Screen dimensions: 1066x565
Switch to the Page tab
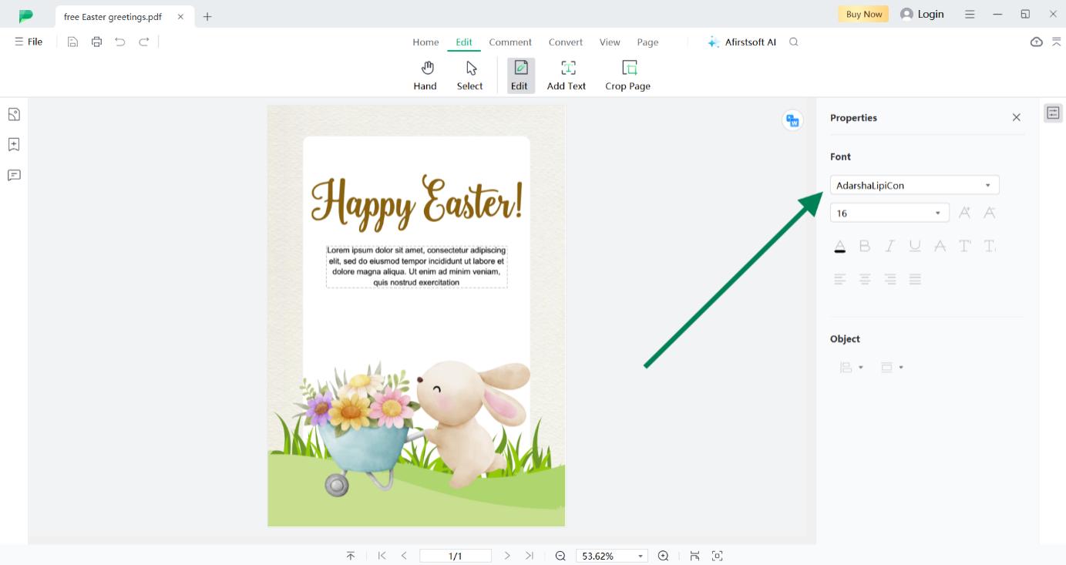click(x=647, y=42)
